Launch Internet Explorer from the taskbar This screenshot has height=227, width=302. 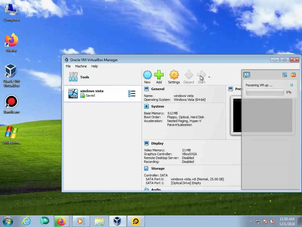point(26,221)
